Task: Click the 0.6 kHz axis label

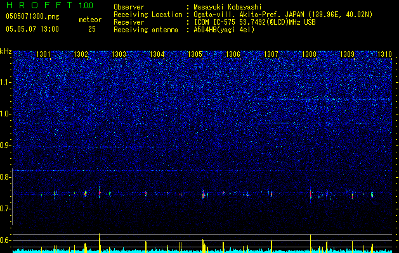Action: tap(6, 240)
